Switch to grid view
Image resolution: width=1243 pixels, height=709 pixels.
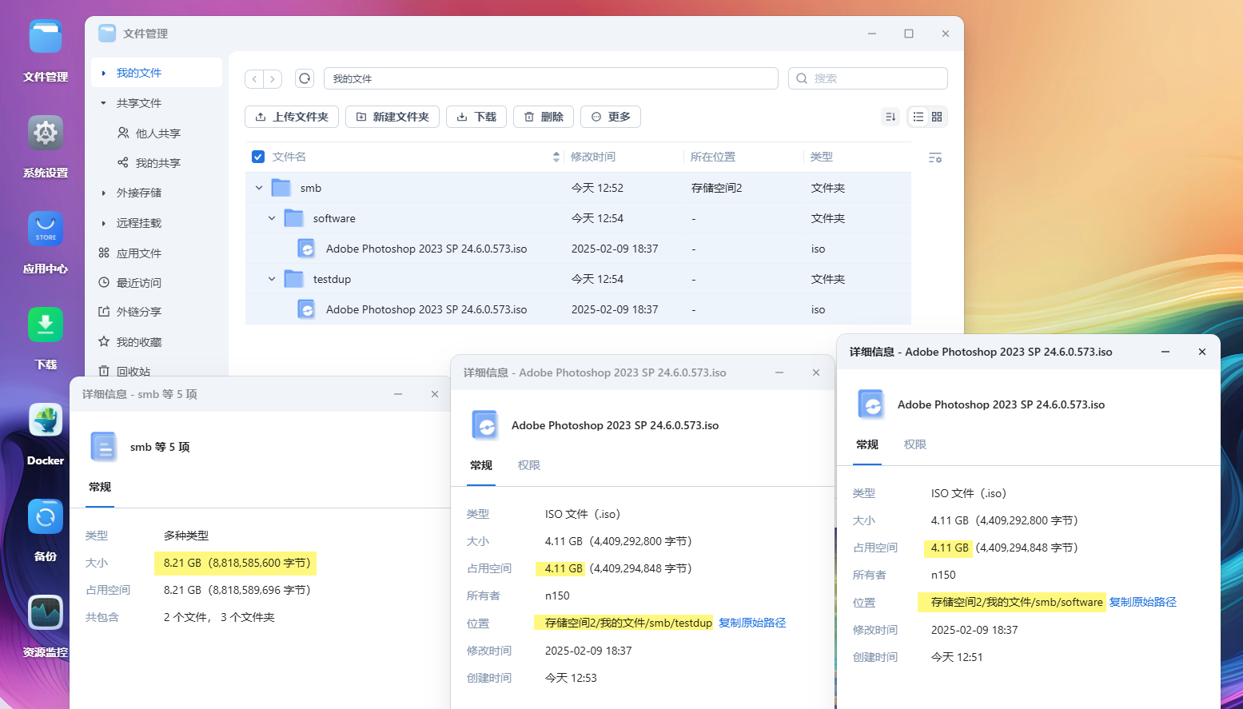pyautogui.click(x=937, y=117)
